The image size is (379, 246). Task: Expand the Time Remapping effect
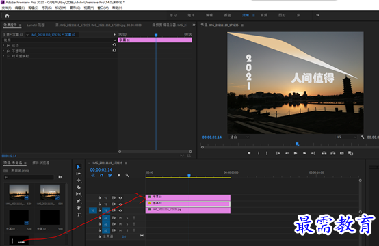click(3, 56)
